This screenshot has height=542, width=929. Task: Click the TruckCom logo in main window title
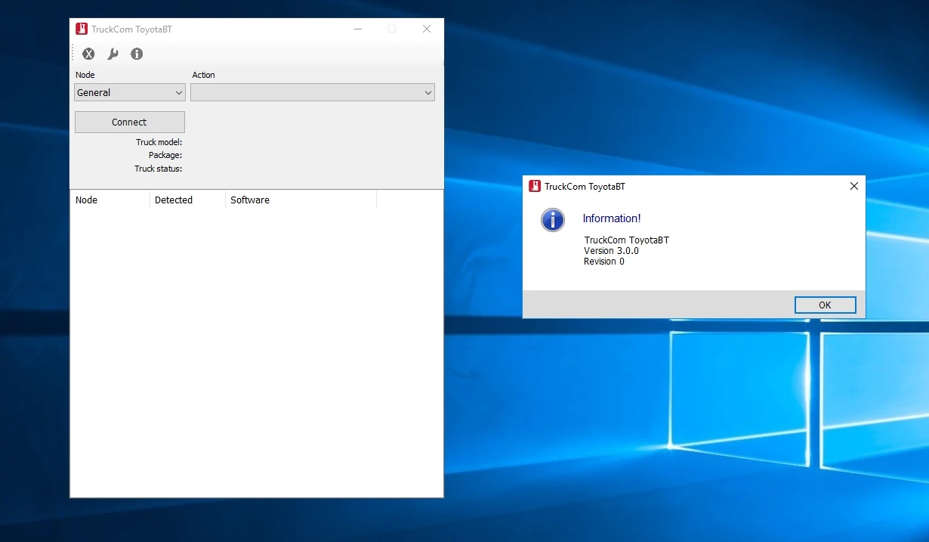point(82,29)
